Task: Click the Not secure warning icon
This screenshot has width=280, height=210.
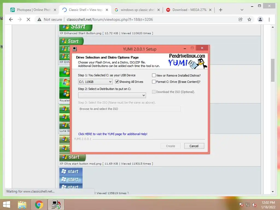Action: (x=39, y=19)
